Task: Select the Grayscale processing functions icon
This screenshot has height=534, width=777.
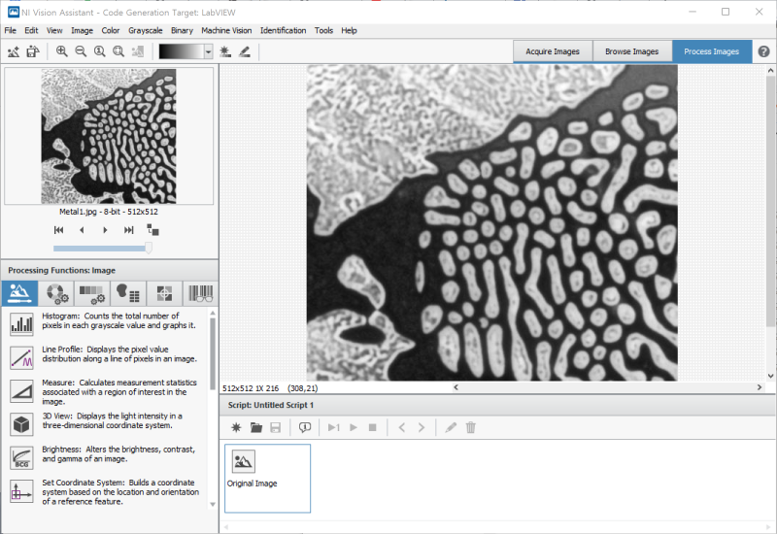Action: click(x=92, y=292)
